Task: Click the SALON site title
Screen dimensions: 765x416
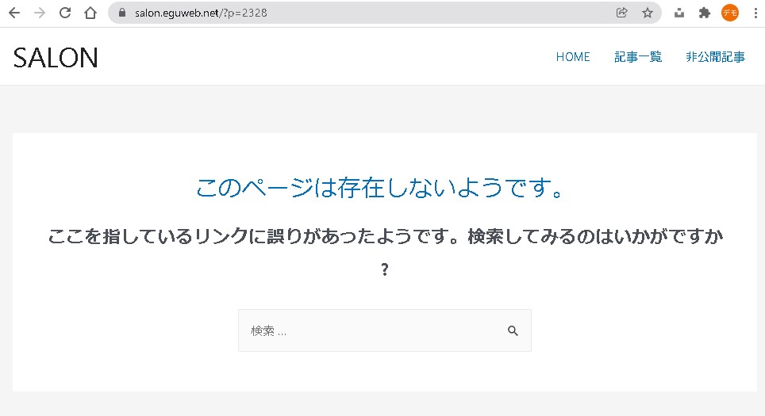Action: pos(56,57)
